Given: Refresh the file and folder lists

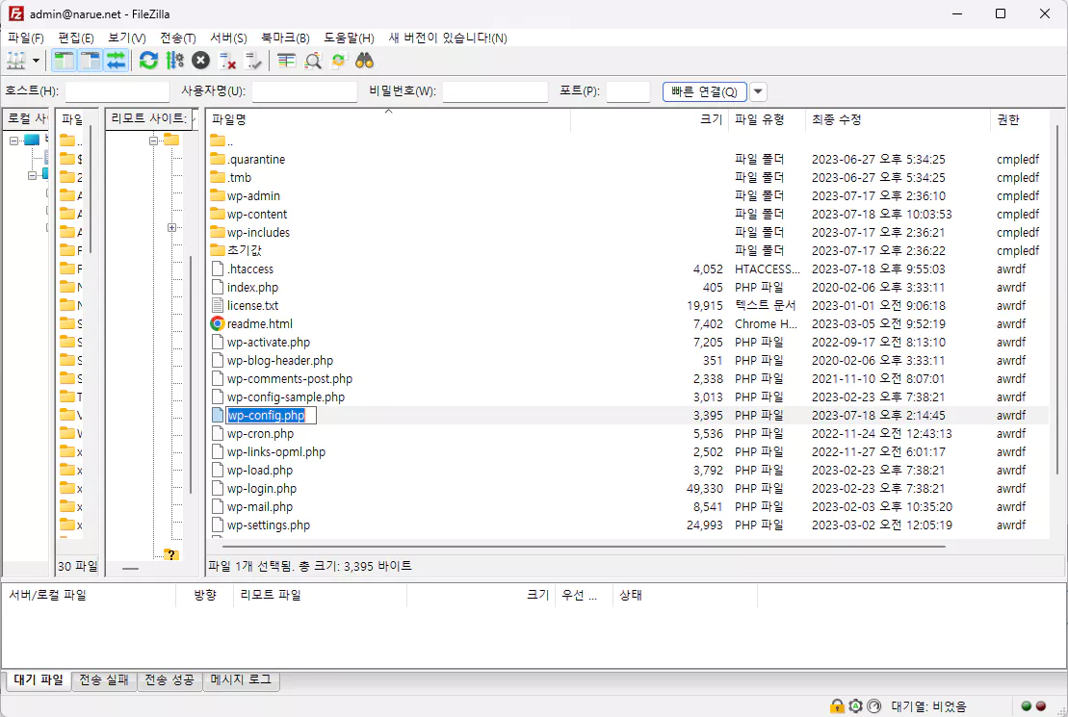Looking at the screenshot, I should coord(148,61).
